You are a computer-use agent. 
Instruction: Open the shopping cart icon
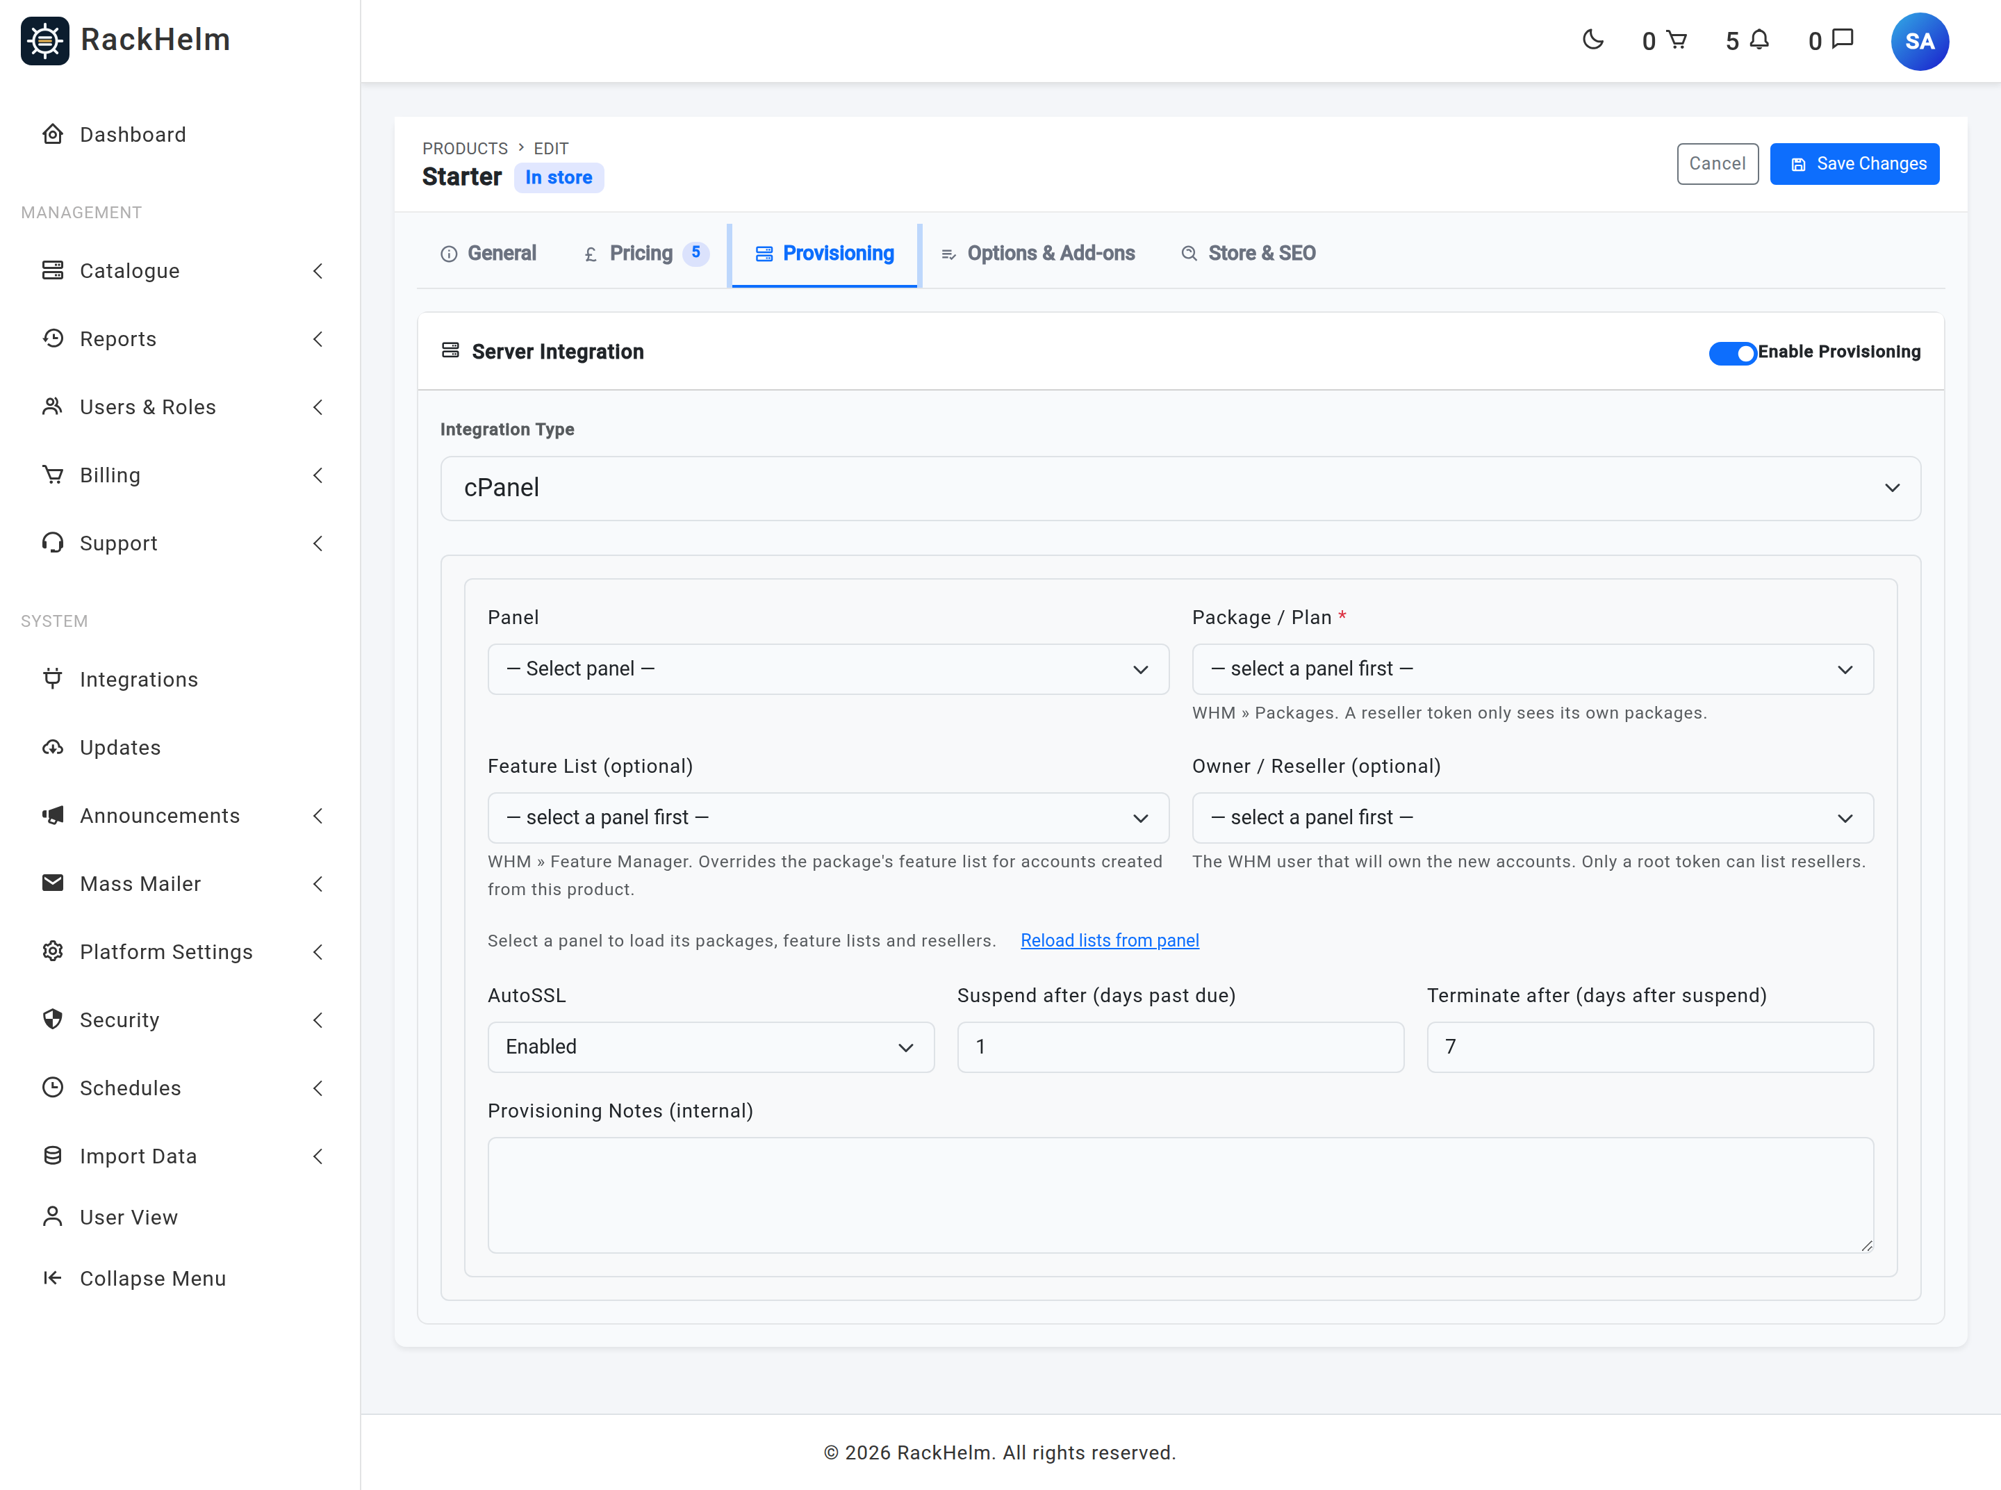(x=1677, y=40)
